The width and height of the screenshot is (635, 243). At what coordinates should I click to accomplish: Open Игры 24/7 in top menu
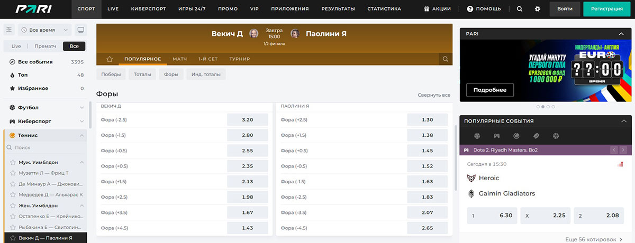coord(192,9)
